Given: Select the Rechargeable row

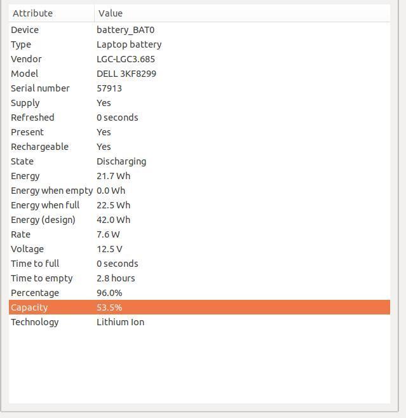Looking at the screenshot, I should tap(200, 147).
